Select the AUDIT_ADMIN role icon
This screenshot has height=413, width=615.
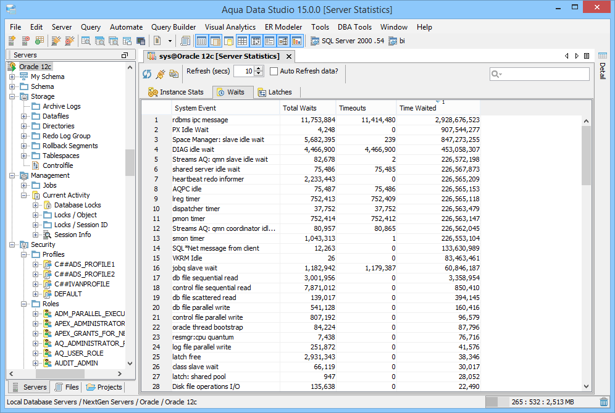click(x=48, y=363)
